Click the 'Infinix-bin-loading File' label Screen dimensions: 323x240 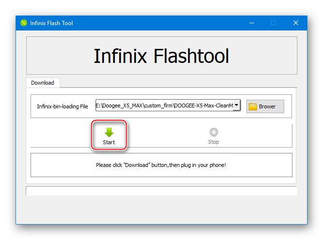63,106
